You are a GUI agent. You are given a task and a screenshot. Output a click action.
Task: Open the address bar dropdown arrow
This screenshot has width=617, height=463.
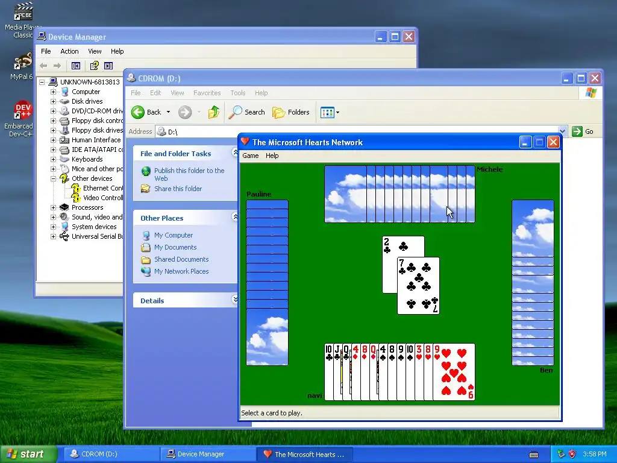(x=563, y=131)
